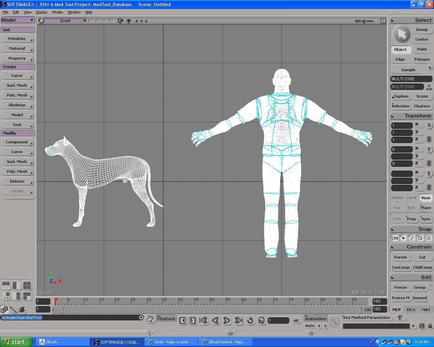Click the Freeze button in Edit panel
434x347 pixels.
point(400,287)
